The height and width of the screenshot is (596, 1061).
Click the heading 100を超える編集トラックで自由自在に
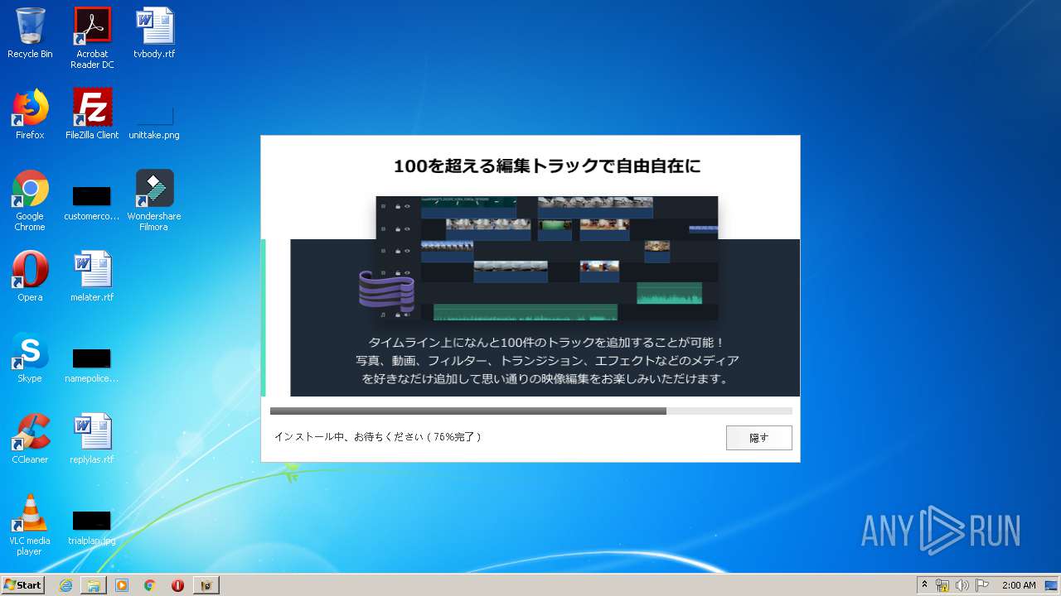(x=546, y=166)
